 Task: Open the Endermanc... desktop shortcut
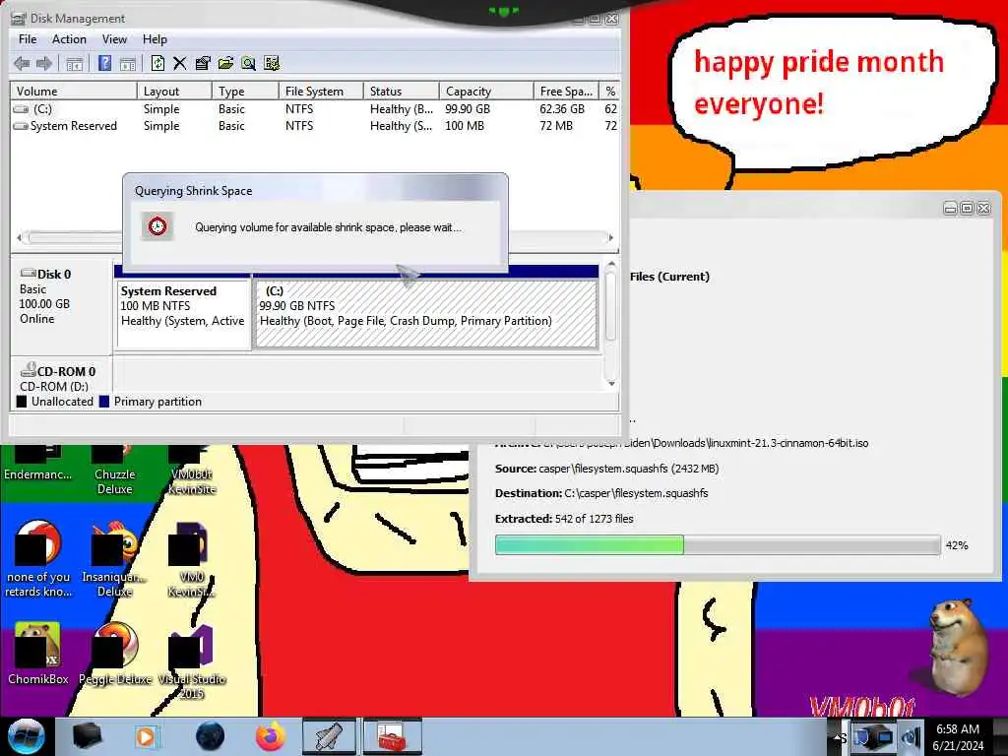[x=38, y=463]
